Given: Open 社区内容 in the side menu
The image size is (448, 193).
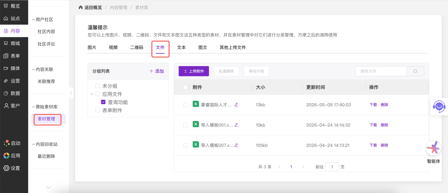Looking at the screenshot, I should 46,31.
